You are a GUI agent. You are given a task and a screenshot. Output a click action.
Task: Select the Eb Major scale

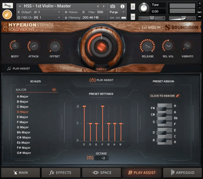pos(23,142)
